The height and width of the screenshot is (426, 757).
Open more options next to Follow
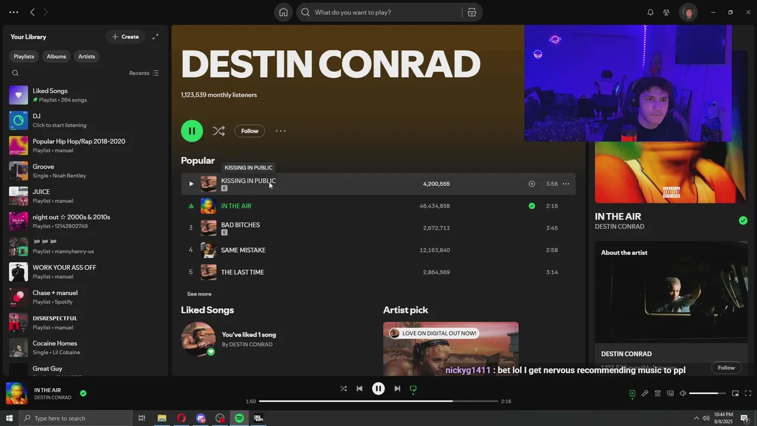coord(280,131)
